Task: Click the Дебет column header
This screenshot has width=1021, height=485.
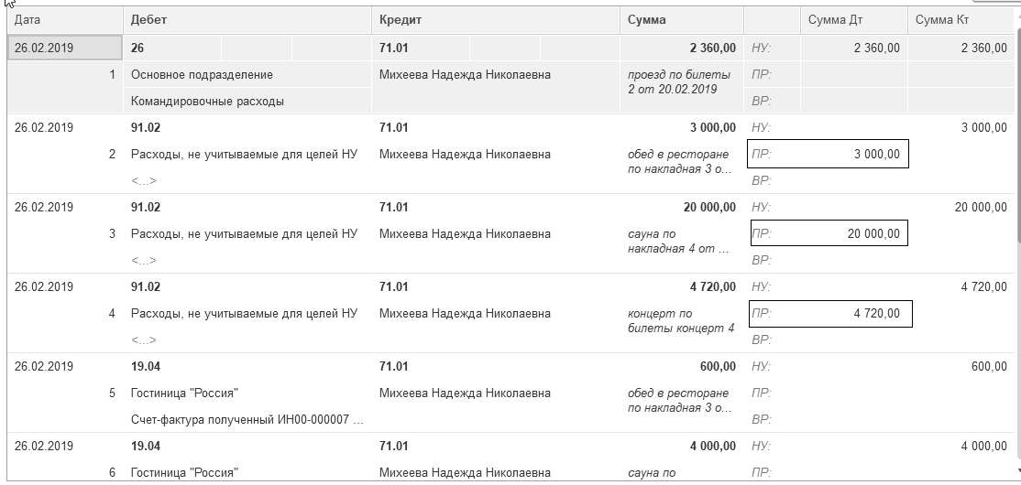Action: point(247,19)
